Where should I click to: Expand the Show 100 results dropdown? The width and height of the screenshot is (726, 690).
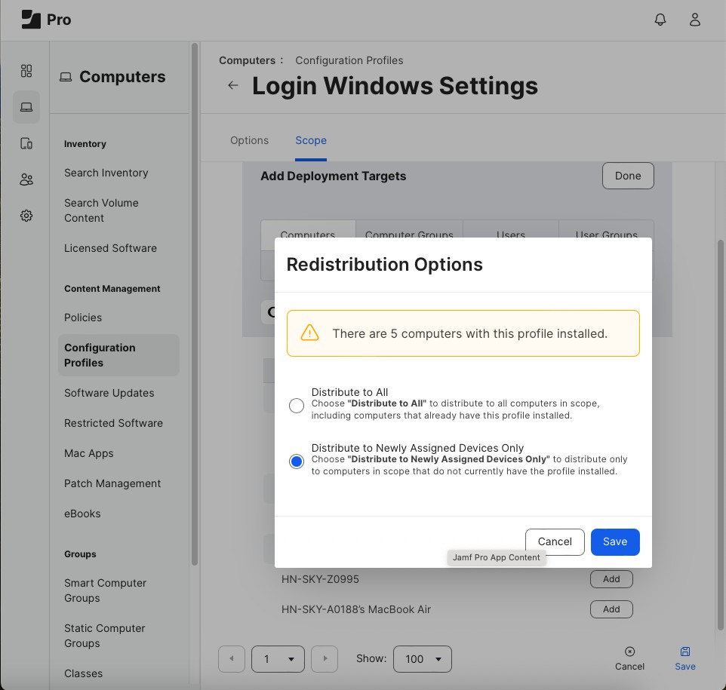(x=423, y=659)
